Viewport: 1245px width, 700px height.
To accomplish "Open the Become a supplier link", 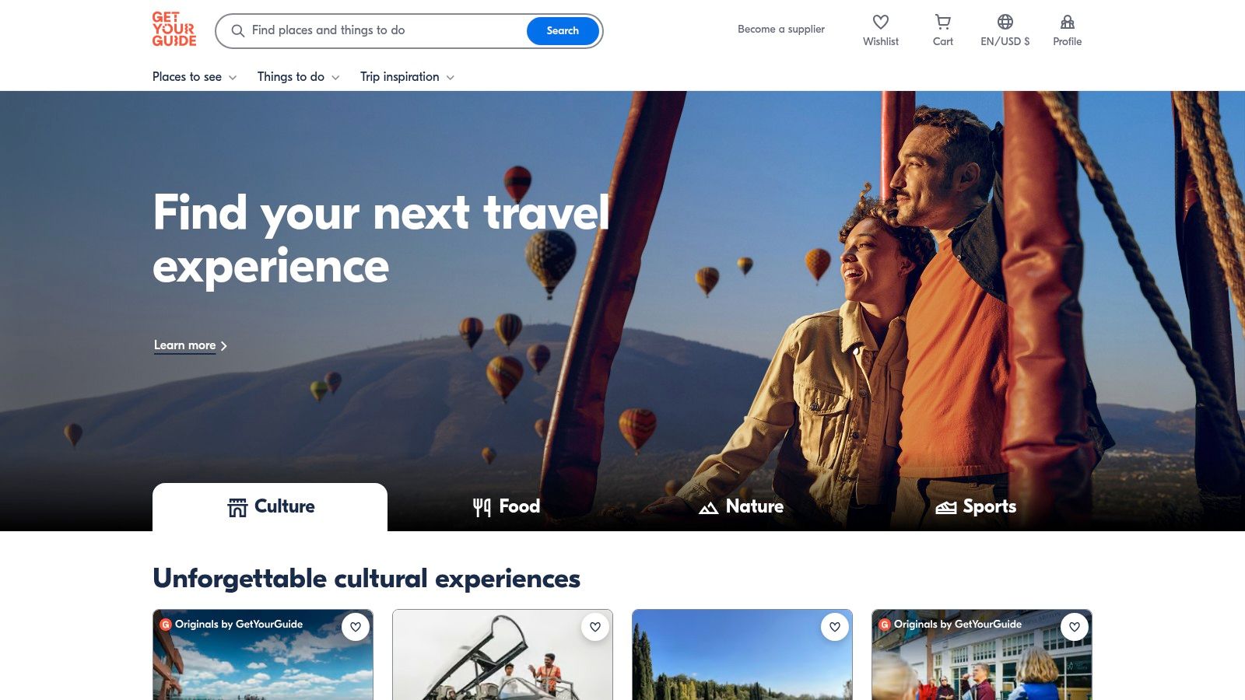I will (781, 30).
